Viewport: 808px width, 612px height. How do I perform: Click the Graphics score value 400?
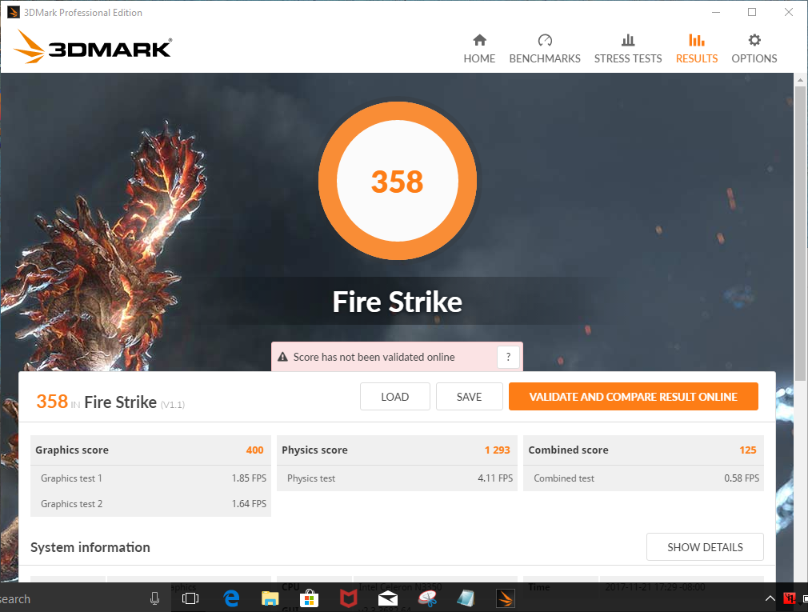(254, 450)
